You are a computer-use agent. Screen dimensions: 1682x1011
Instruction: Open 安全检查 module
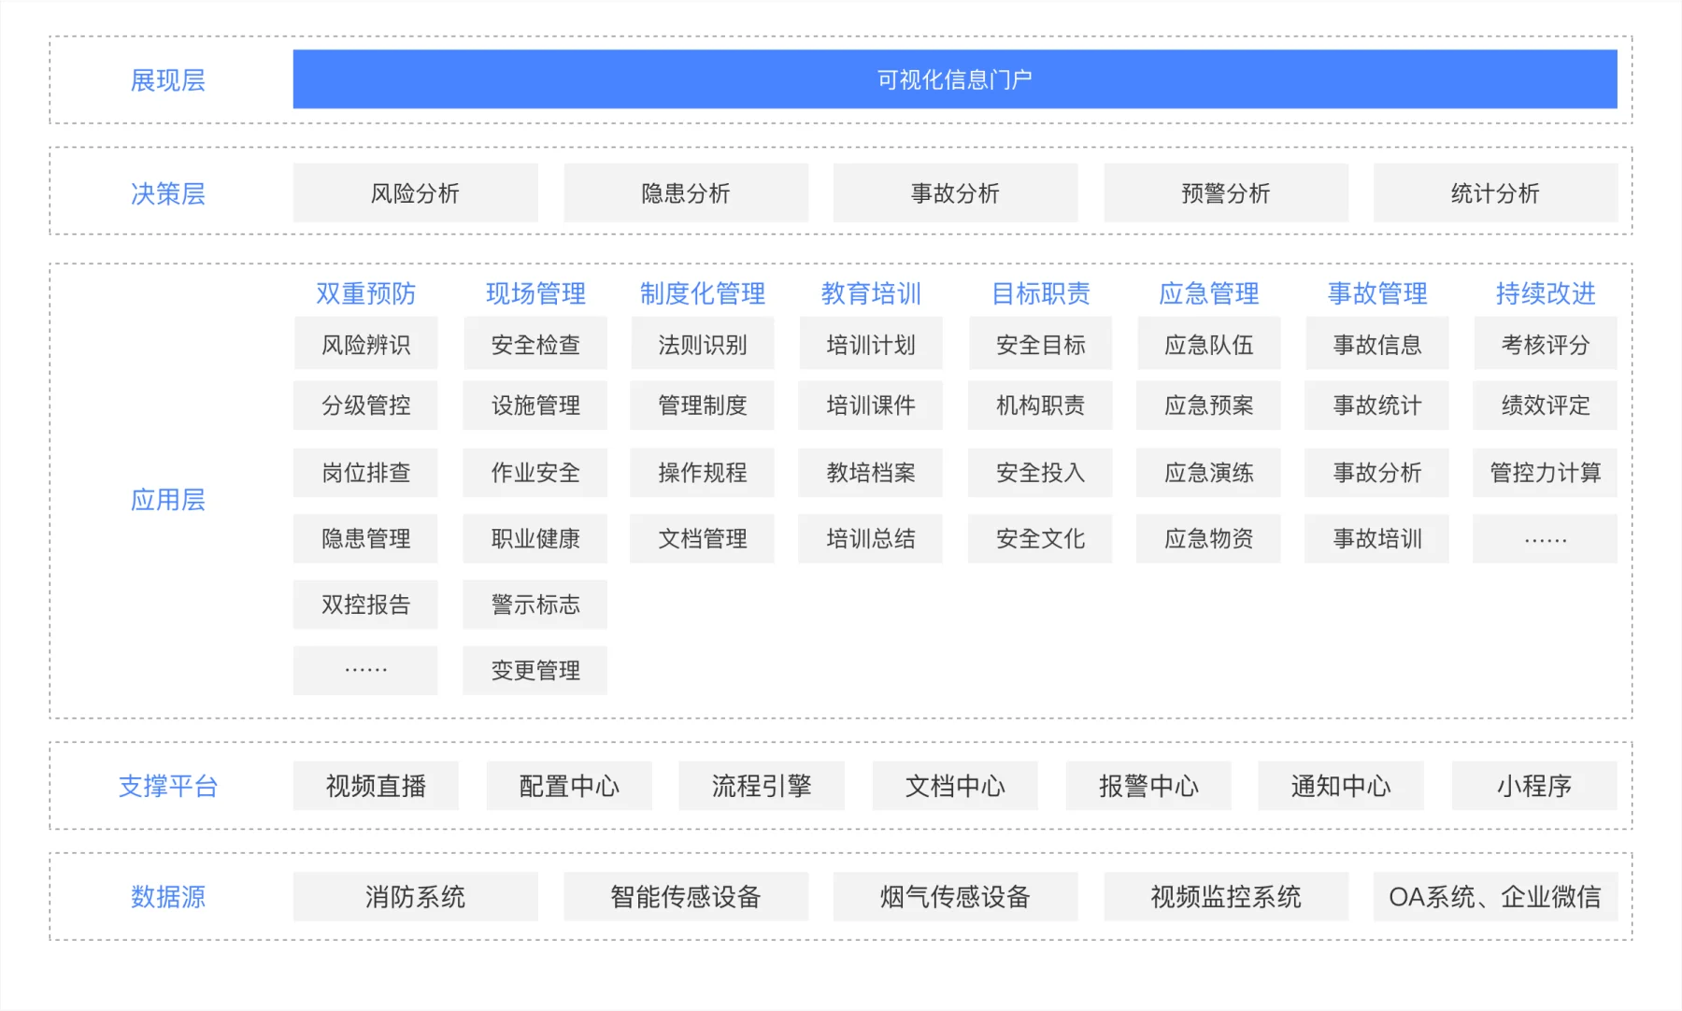pyautogui.click(x=535, y=345)
